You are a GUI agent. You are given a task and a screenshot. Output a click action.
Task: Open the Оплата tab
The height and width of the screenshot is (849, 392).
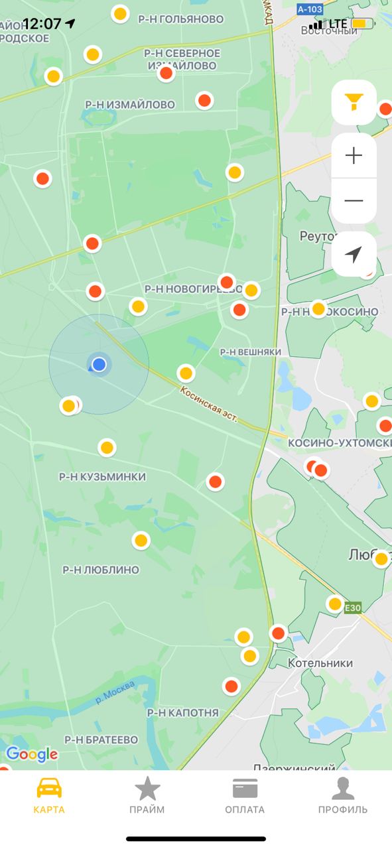245,795
